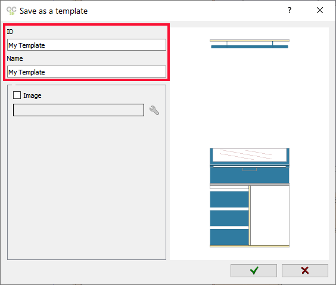Click the wrench icon to browse image
This screenshot has height=285, width=336.
click(x=154, y=110)
